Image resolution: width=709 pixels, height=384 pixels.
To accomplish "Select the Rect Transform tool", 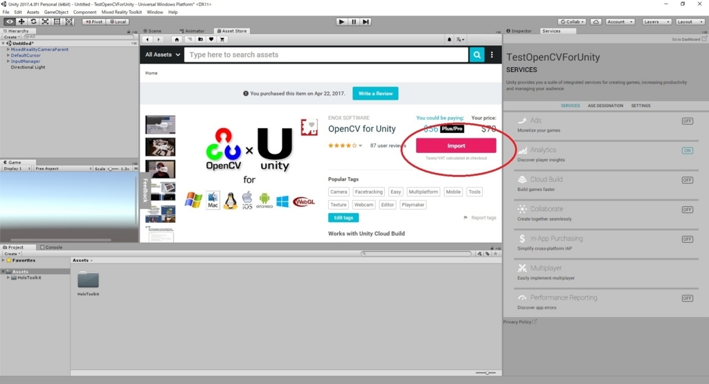I will [57, 21].
